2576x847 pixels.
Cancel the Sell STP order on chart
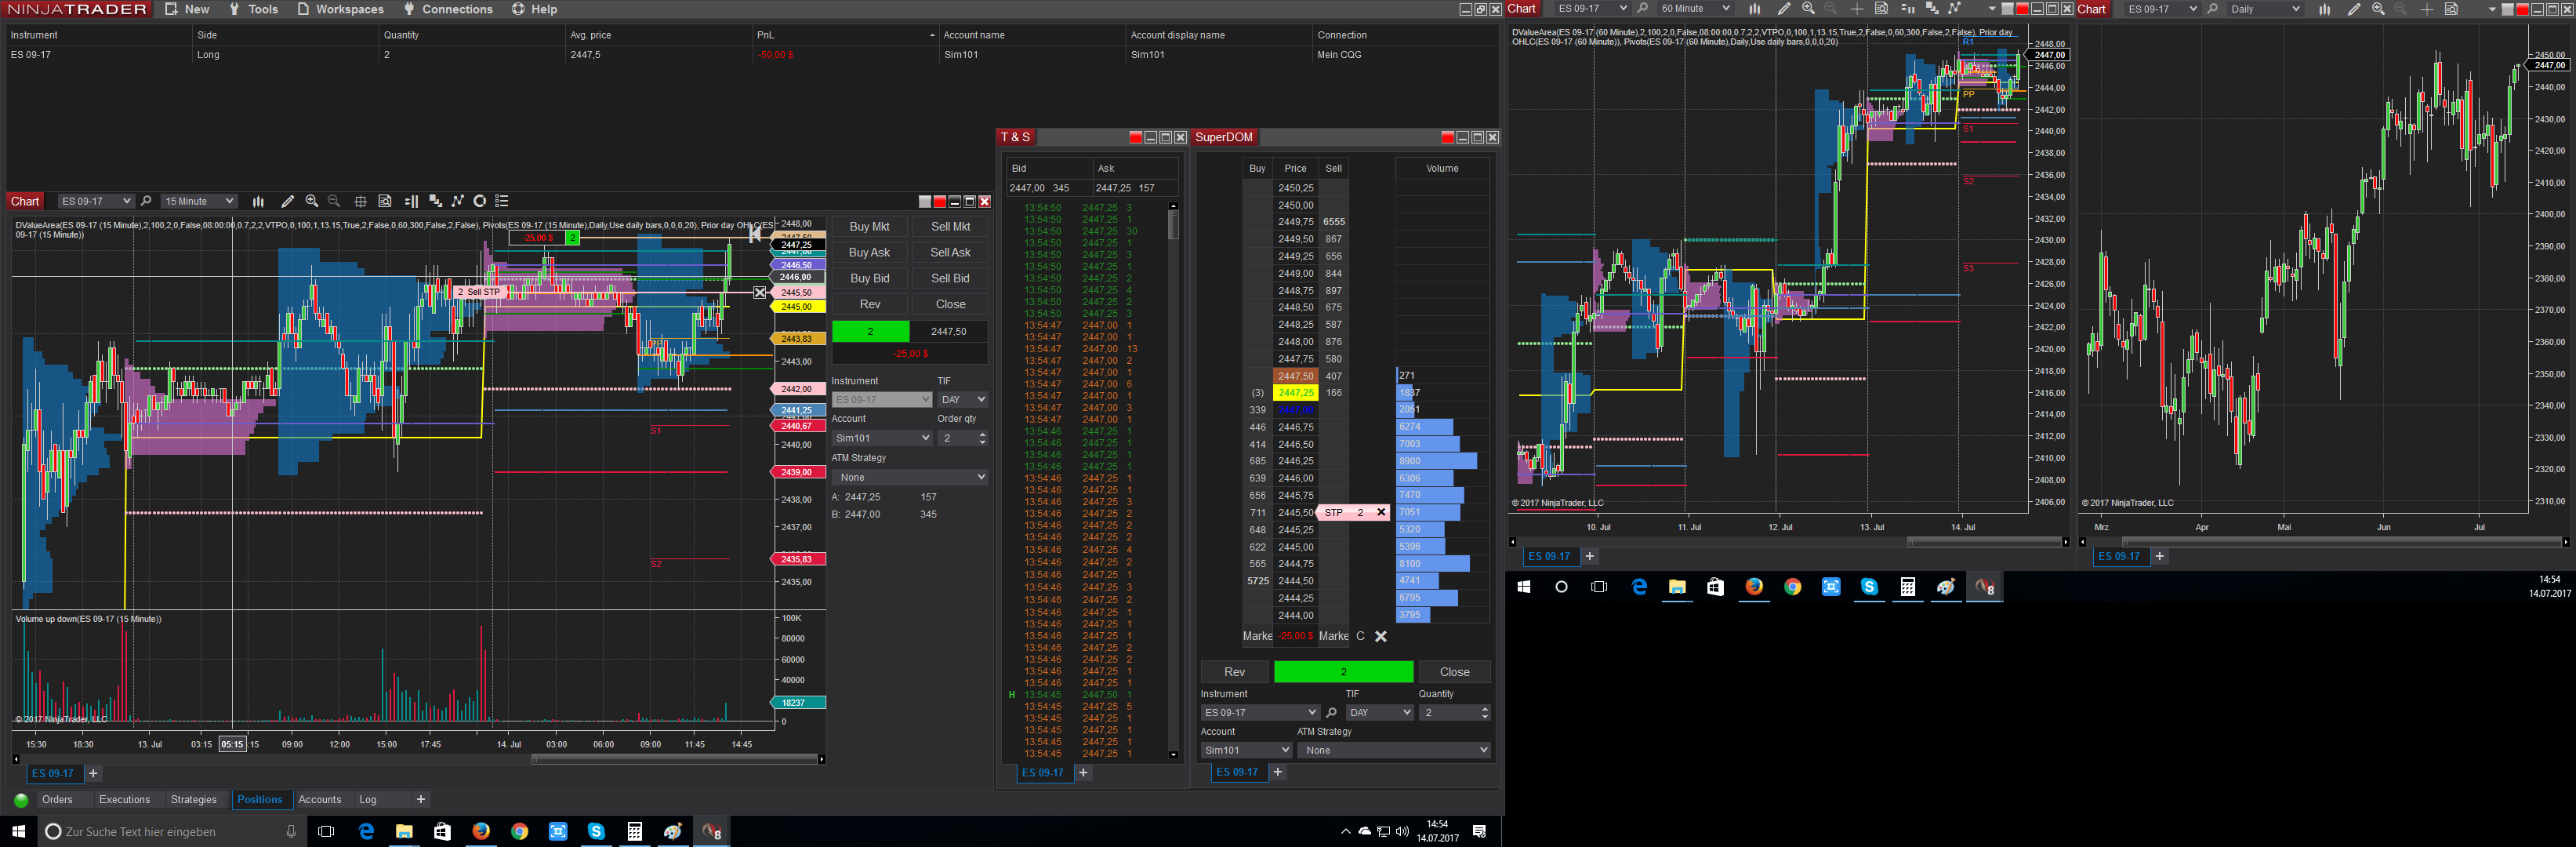pos(760,292)
